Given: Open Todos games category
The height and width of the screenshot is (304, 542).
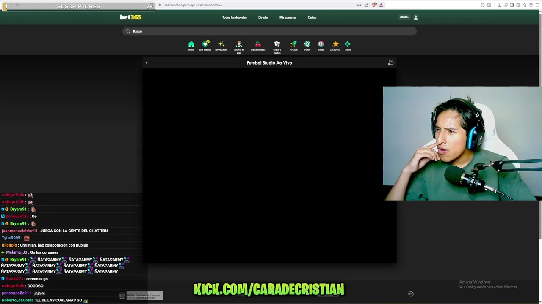Looking at the screenshot, I should point(348,46).
